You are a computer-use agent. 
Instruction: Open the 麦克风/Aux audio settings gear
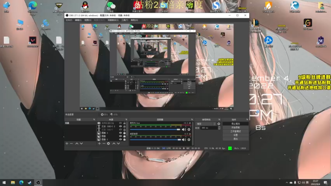pos(189,129)
